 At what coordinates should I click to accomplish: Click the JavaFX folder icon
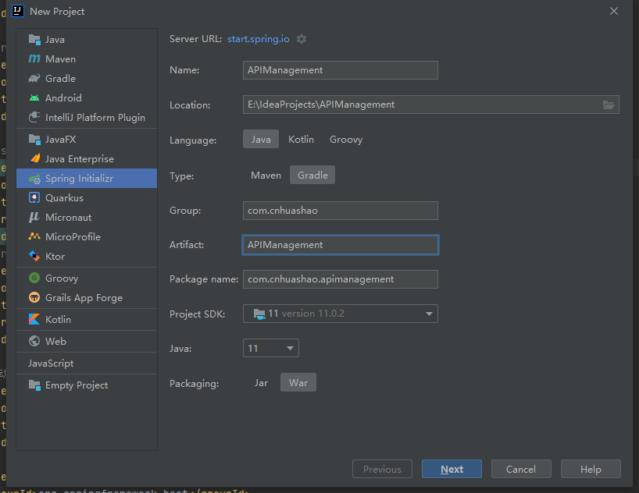34,139
